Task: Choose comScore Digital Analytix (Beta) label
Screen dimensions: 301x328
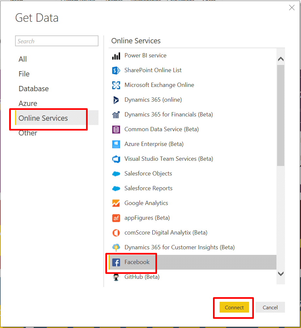Action: pos(166,233)
